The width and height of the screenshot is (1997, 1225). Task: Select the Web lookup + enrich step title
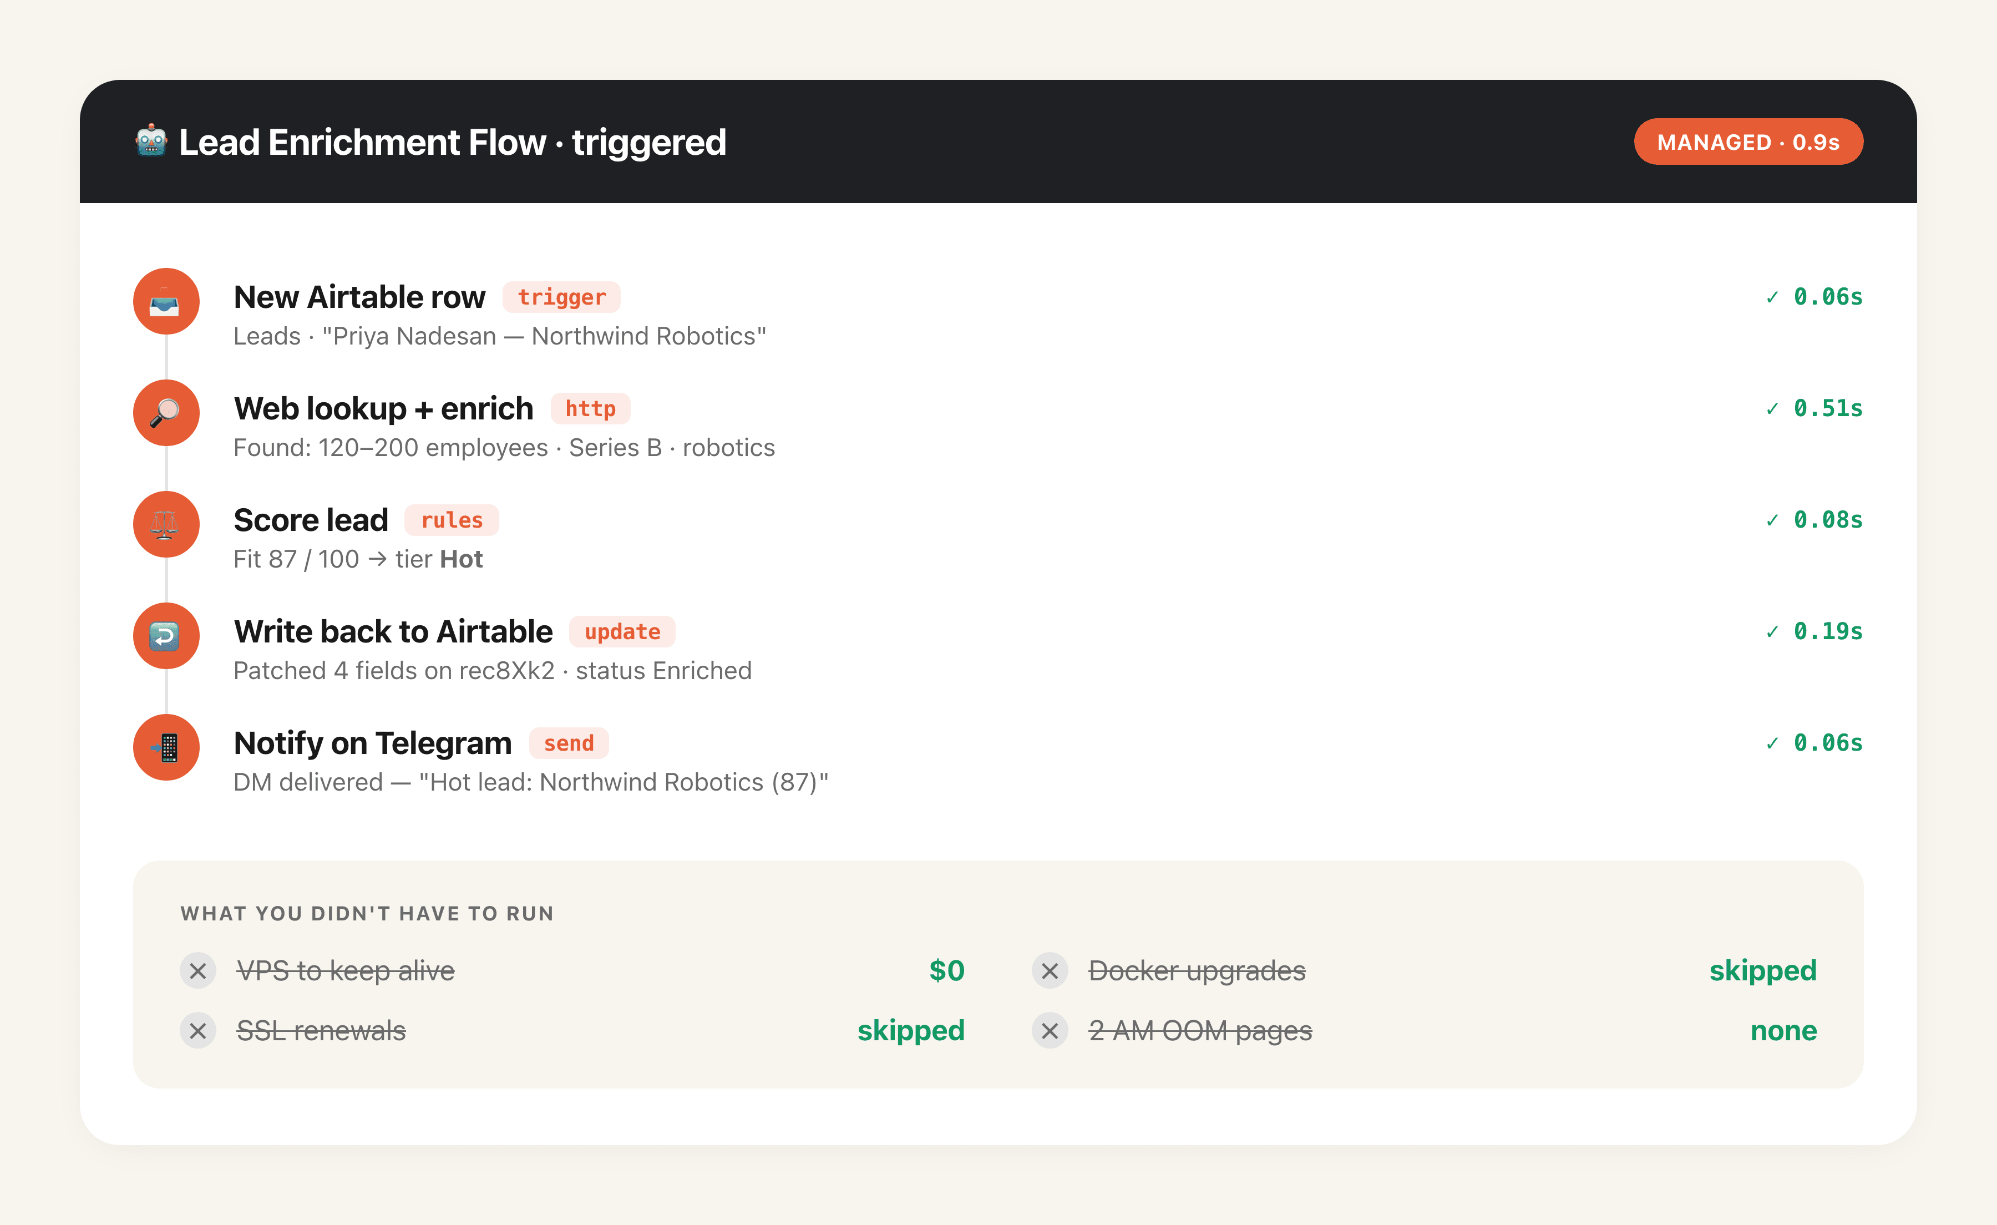point(383,408)
